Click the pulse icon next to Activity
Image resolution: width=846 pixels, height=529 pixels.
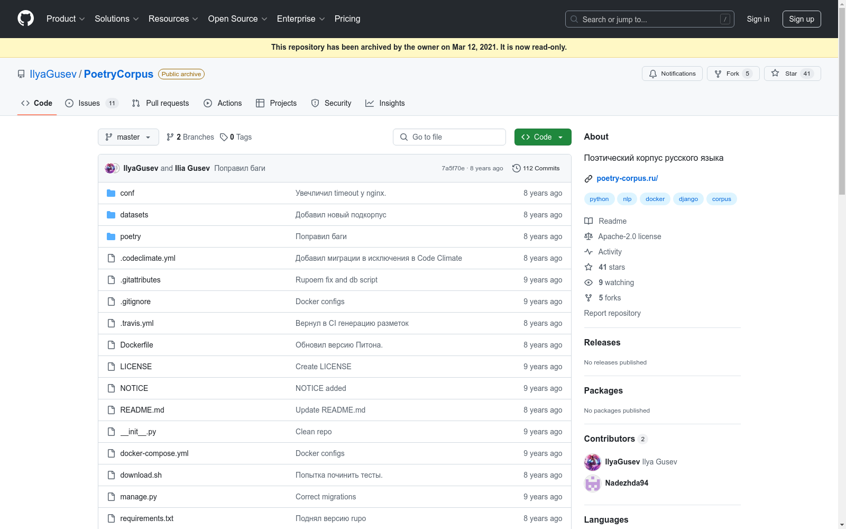pos(588,252)
